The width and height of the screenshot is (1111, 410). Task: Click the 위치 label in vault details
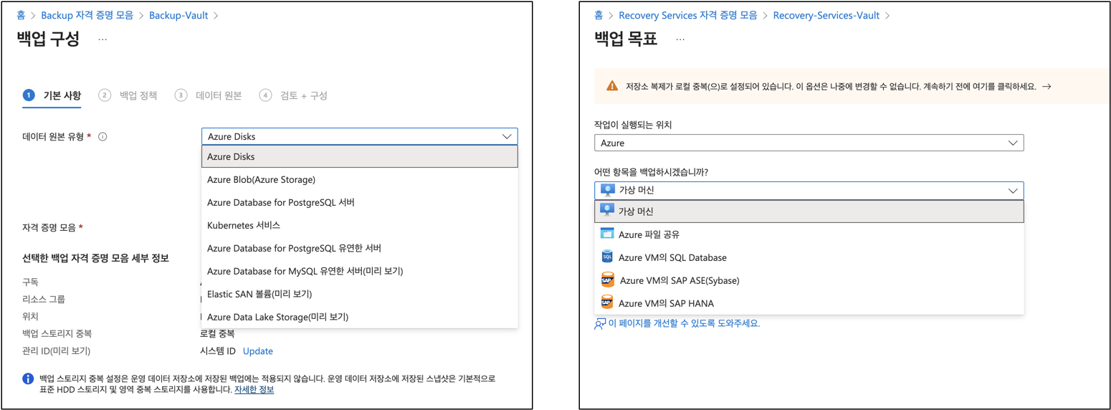(30, 316)
